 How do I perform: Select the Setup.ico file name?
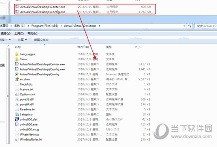pos(26,114)
